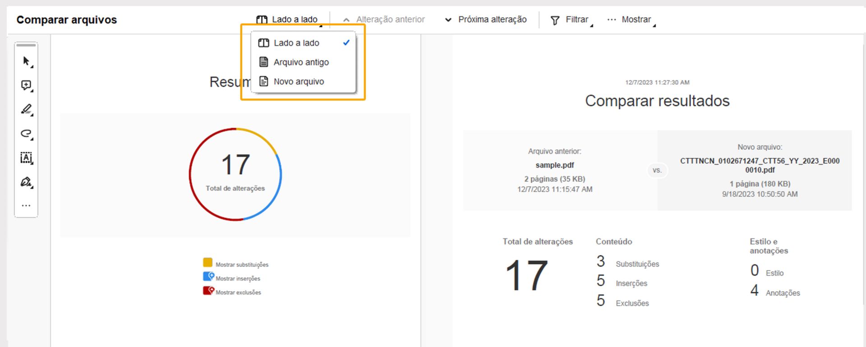
Task: Pick the fill and sign tool
Action: pyautogui.click(x=27, y=182)
